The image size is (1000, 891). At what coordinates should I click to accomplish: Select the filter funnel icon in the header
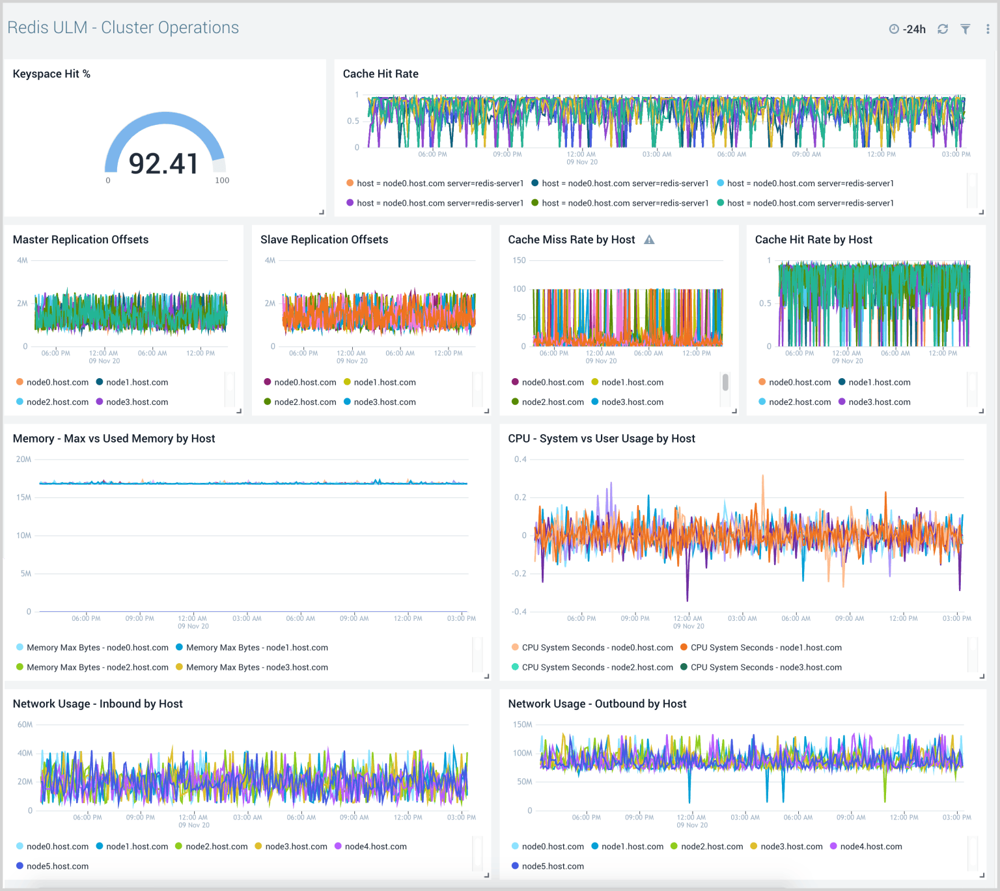coord(965,29)
